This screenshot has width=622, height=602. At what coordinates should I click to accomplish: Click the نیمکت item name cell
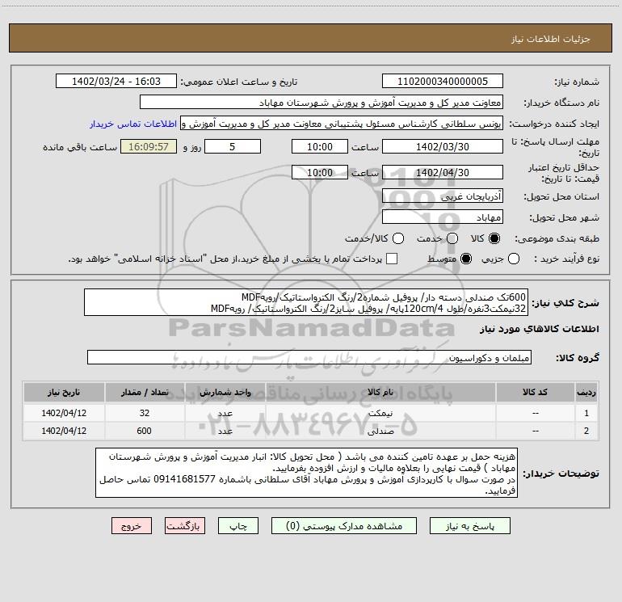pyautogui.click(x=380, y=413)
